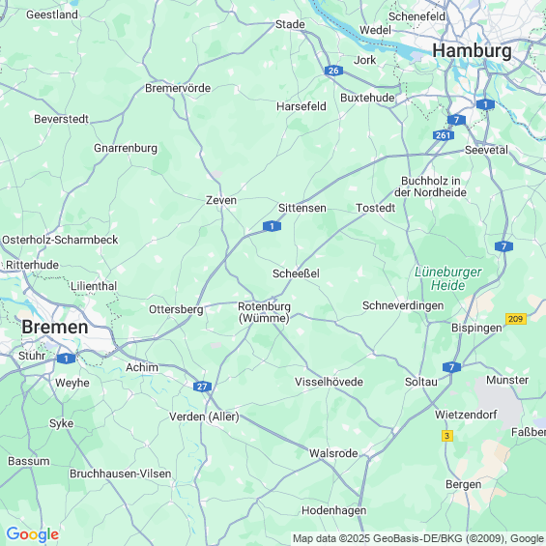
Task: Click the A26 highway shield near Jork
Action: [333, 71]
